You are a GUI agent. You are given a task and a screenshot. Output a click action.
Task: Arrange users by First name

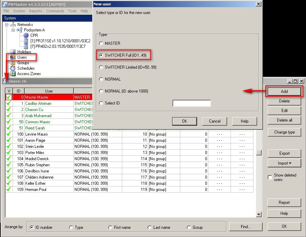[x=110, y=227]
